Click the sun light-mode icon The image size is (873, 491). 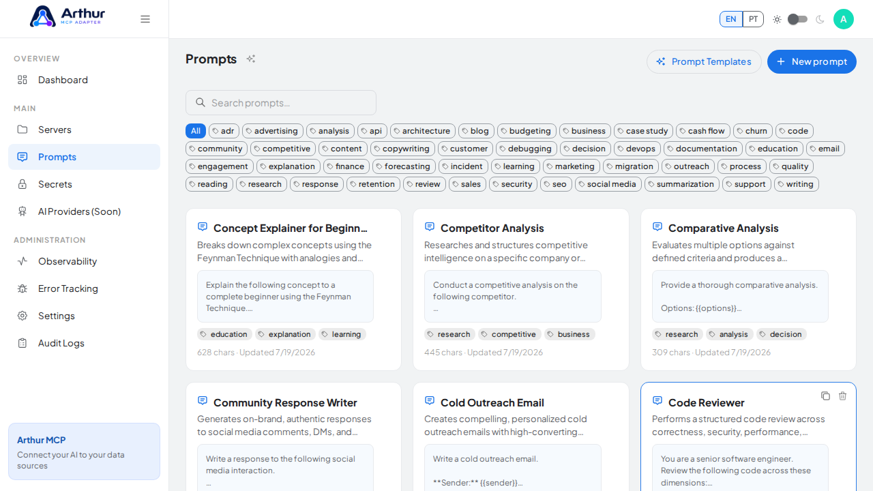click(777, 19)
